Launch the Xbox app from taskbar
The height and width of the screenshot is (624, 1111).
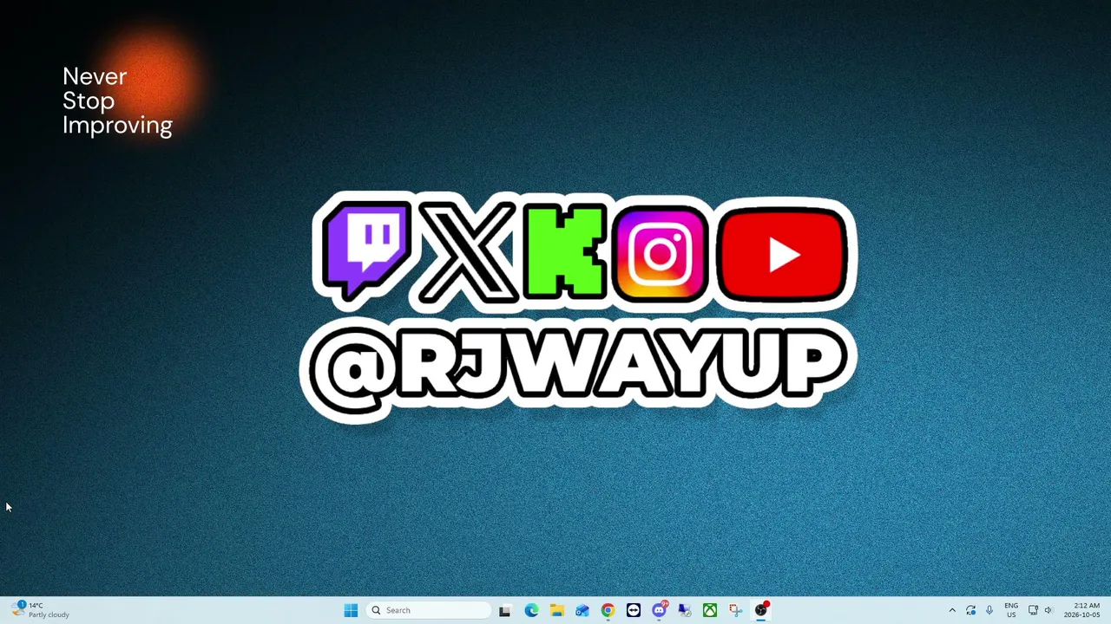(x=710, y=610)
